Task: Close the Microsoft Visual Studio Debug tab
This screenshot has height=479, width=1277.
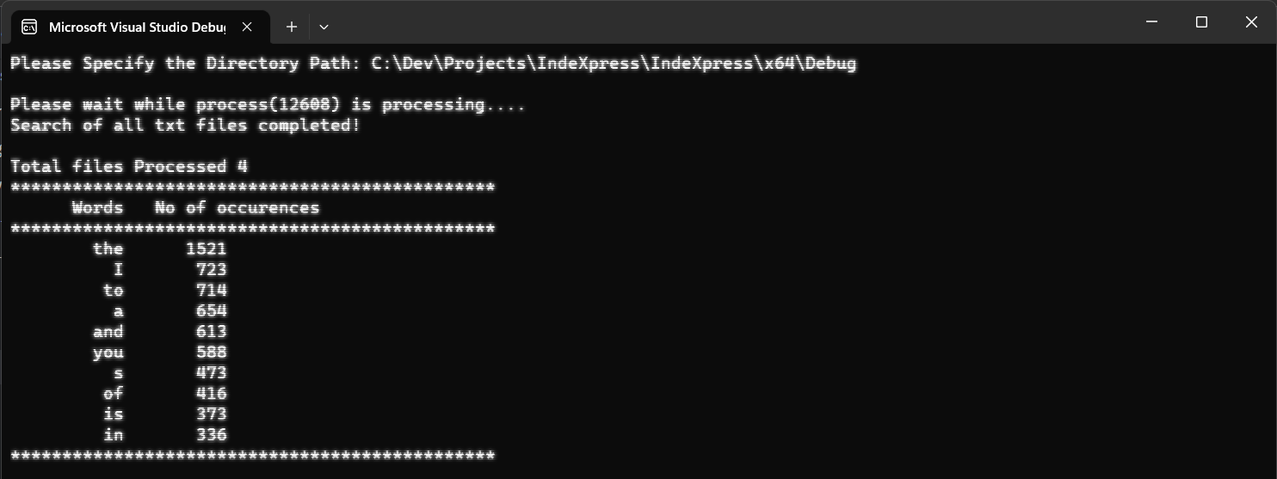Action: click(247, 28)
